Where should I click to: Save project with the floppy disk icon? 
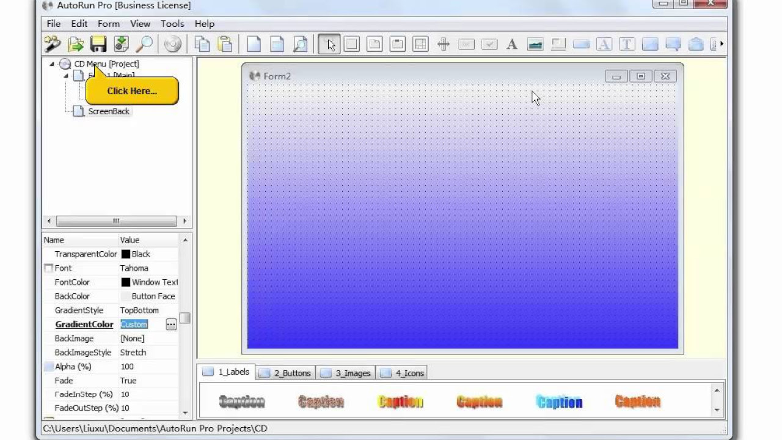98,44
